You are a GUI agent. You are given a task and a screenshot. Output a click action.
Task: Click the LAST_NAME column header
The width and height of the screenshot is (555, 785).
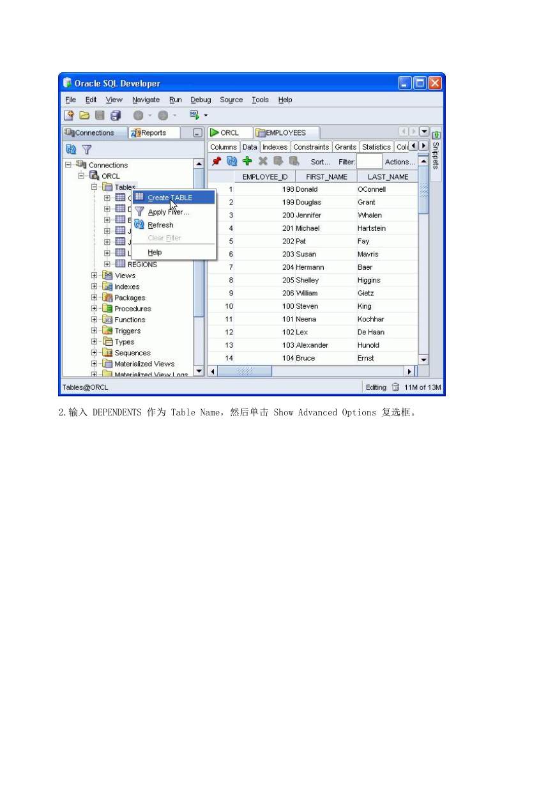pos(388,176)
